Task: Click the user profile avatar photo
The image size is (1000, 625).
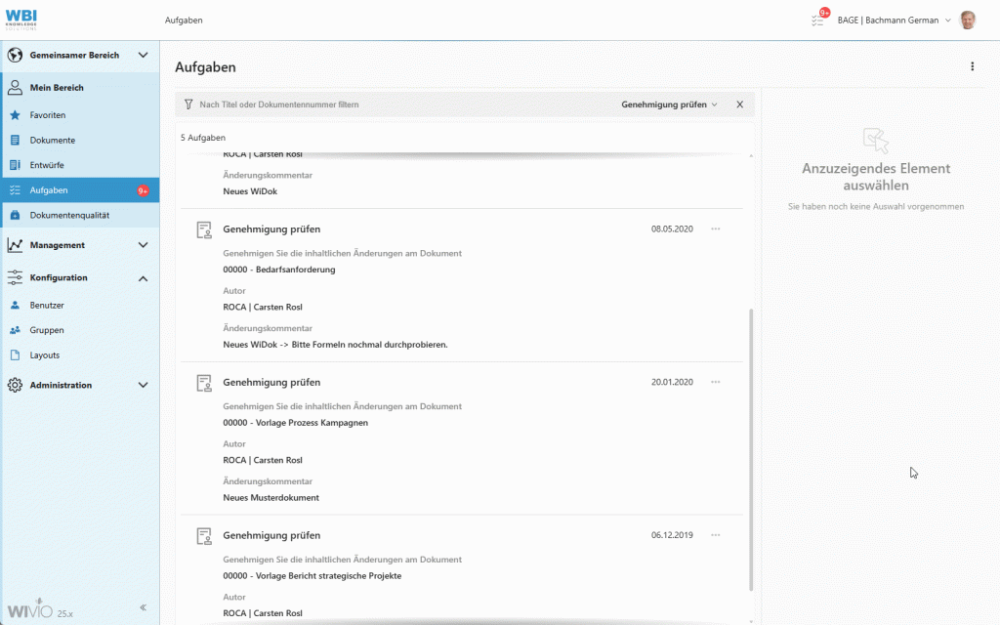Action: pyautogui.click(x=968, y=20)
